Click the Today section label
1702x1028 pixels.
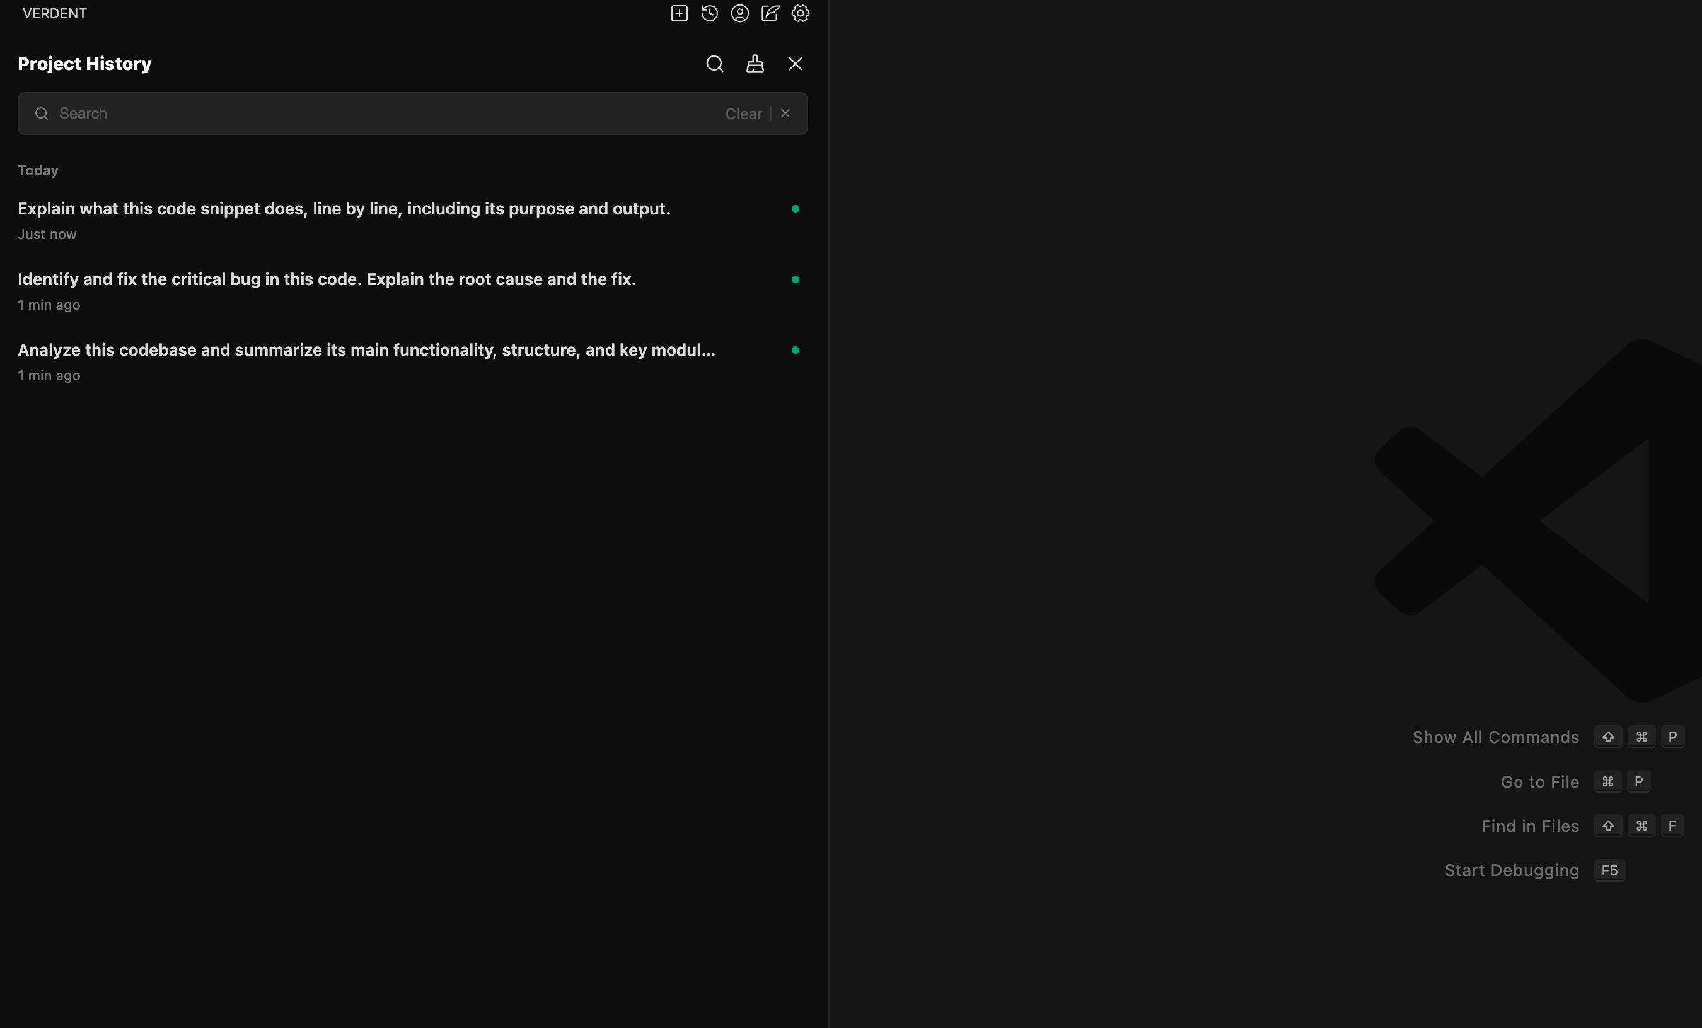click(38, 171)
